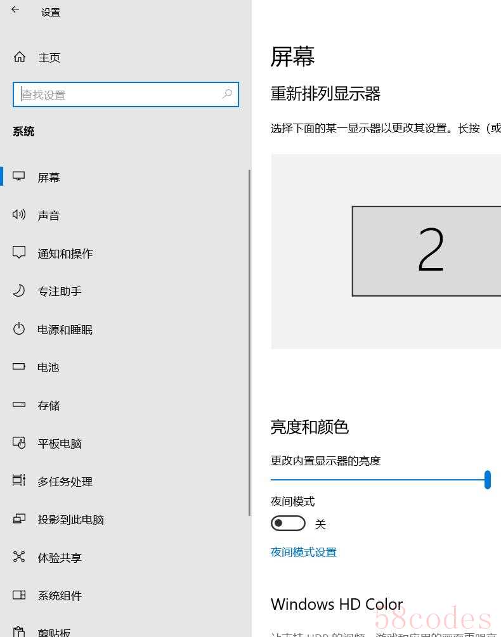Click the brightness slider handle
The width and height of the screenshot is (501, 637).
click(x=487, y=480)
